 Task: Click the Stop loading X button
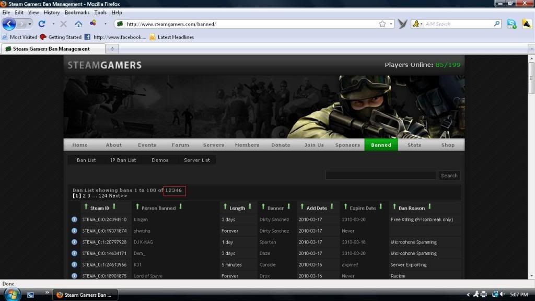click(x=63, y=24)
